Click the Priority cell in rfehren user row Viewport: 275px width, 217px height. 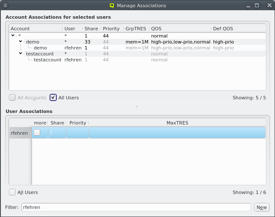pos(78,133)
